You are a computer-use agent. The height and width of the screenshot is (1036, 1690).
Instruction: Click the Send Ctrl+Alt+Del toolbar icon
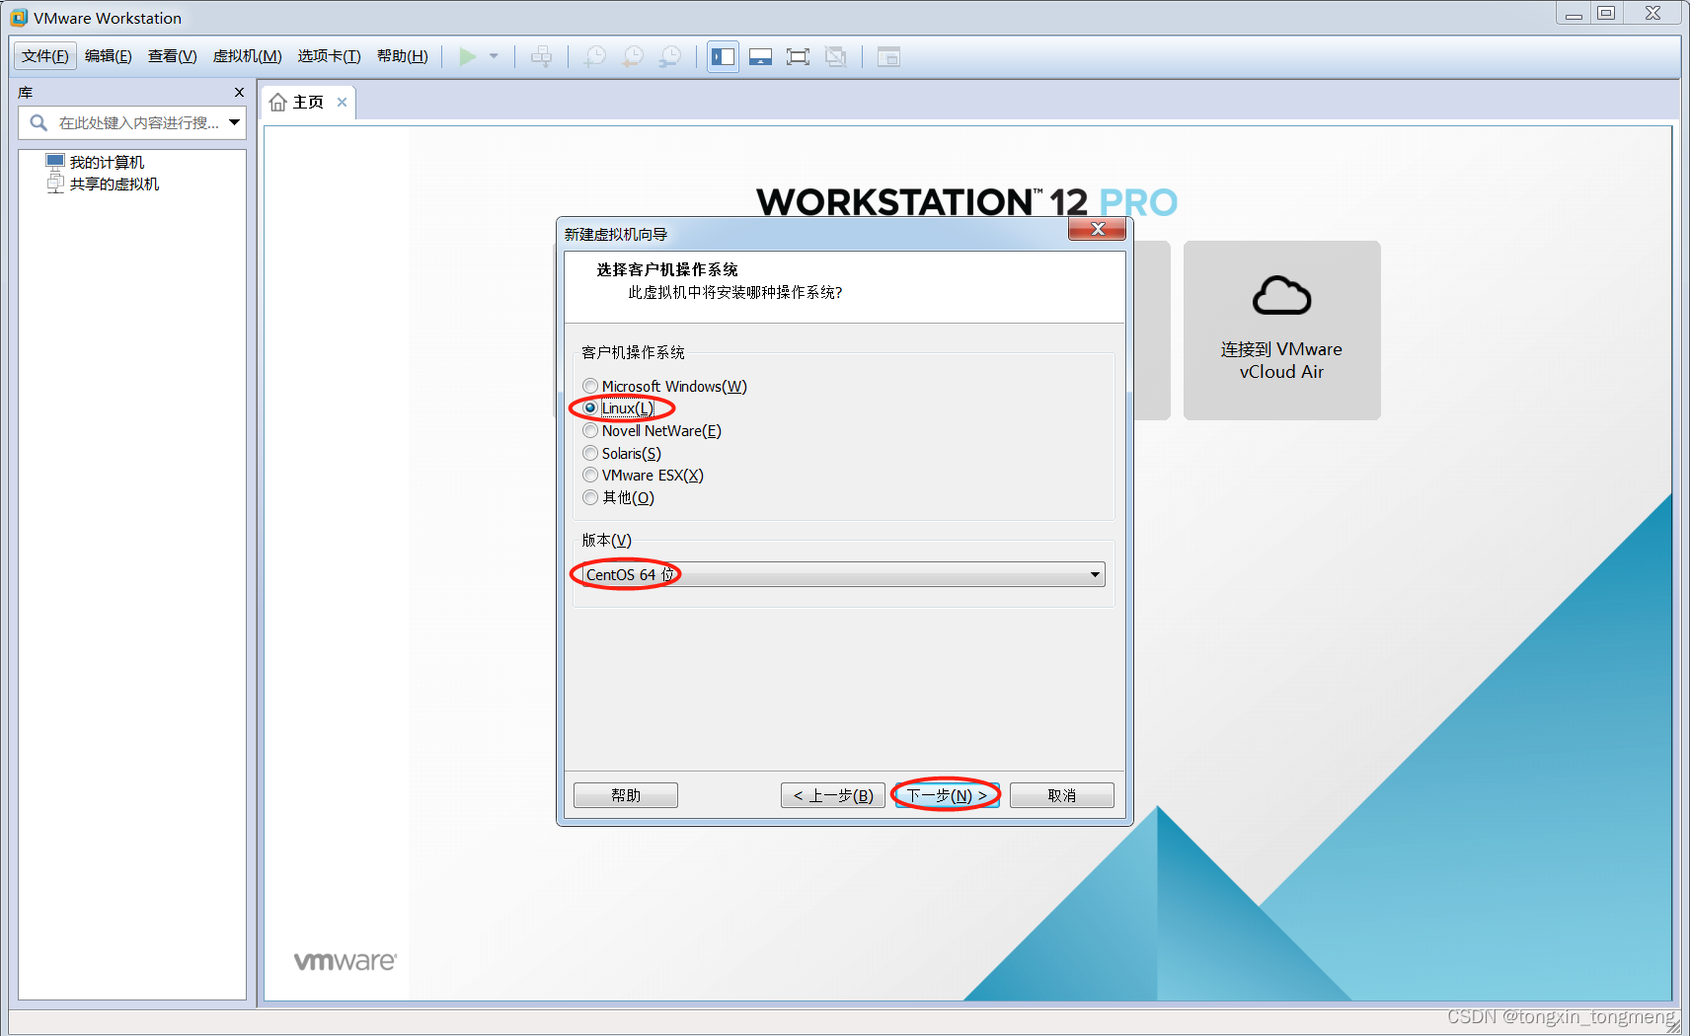click(x=541, y=57)
